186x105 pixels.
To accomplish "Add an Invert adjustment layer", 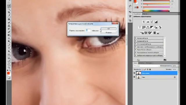I will pos(142,33).
